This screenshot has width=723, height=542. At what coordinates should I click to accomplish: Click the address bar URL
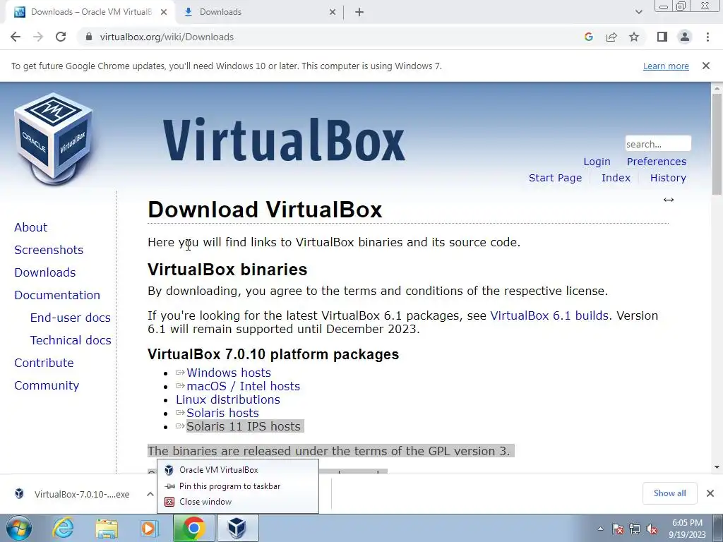tap(167, 37)
